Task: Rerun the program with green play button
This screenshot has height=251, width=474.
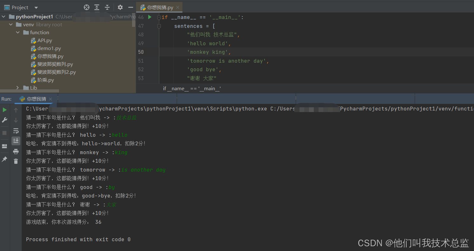Action: click(4, 110)
